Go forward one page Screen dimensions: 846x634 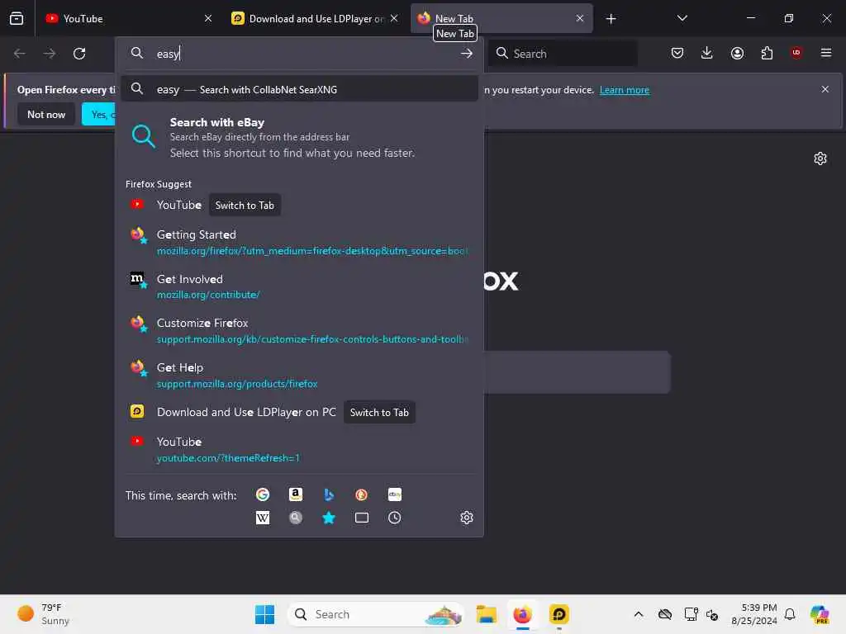point(49,54)
